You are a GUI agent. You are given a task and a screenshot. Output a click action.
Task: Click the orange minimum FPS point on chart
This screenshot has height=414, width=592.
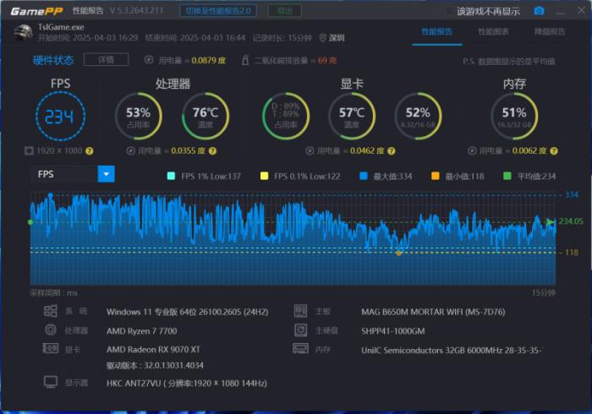[398, 253]
